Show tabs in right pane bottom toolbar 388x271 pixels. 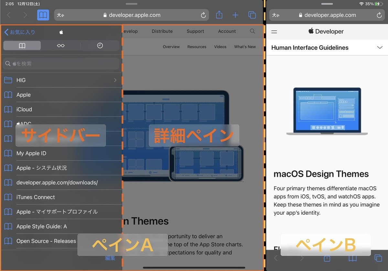pos(378,258)
